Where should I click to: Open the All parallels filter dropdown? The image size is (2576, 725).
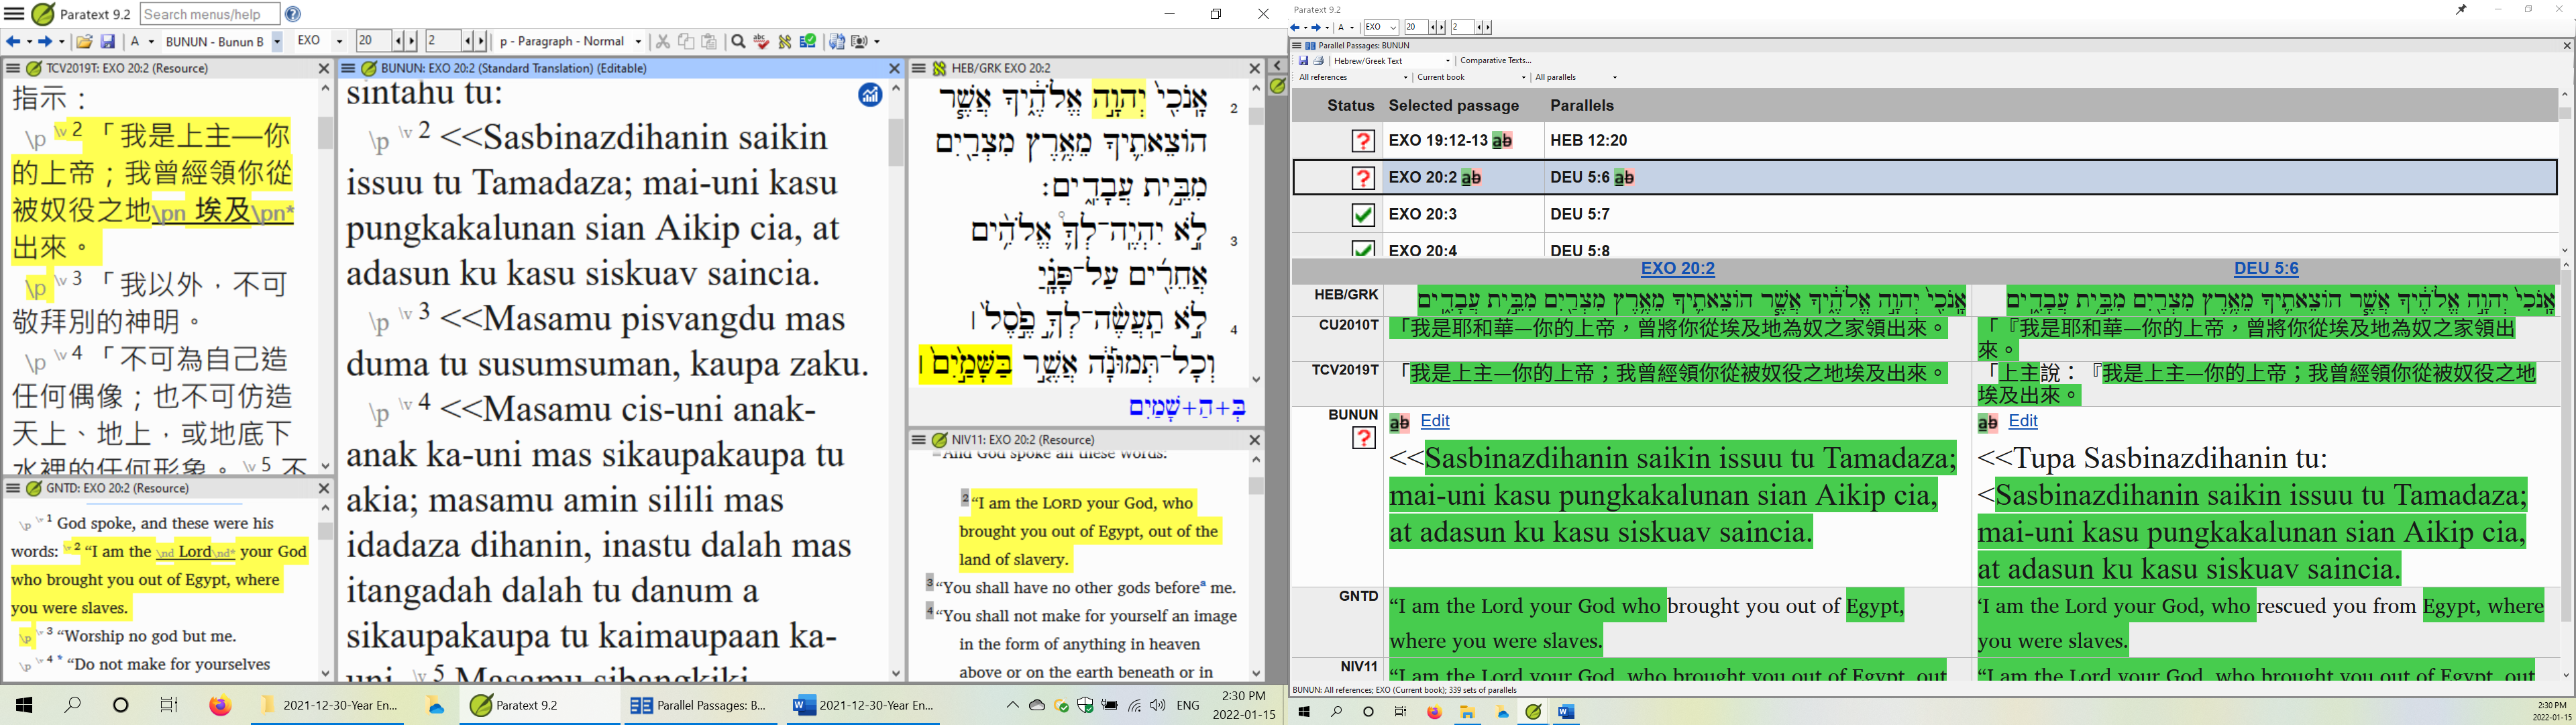click(x=1575, y=77)
